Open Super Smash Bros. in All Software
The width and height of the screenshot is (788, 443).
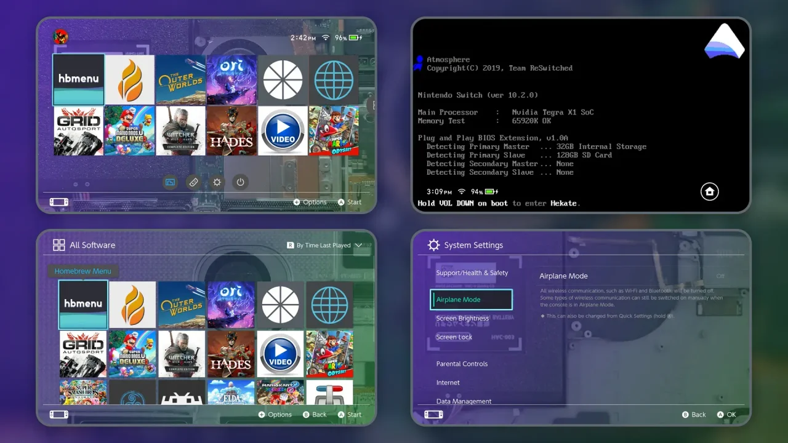[83, 392]
